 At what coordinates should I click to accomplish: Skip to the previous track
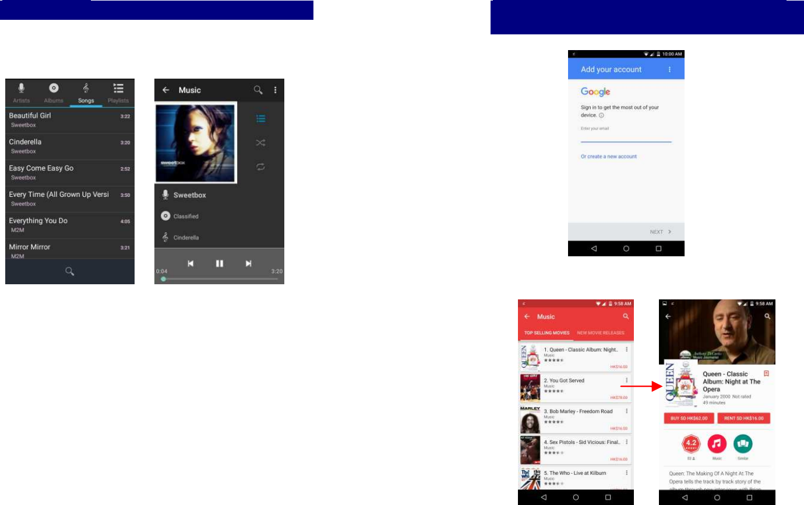click(190, 264)
